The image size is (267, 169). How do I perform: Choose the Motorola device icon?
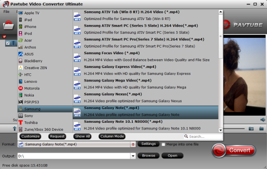tap(20, 89)
